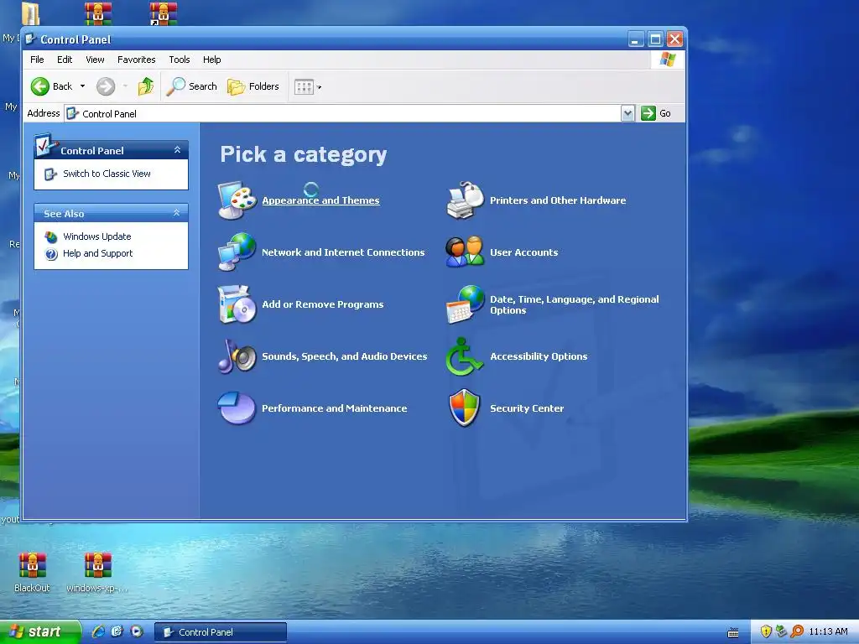
Task: Click the Control Panel taskbar button
Action: pos(221,632)
